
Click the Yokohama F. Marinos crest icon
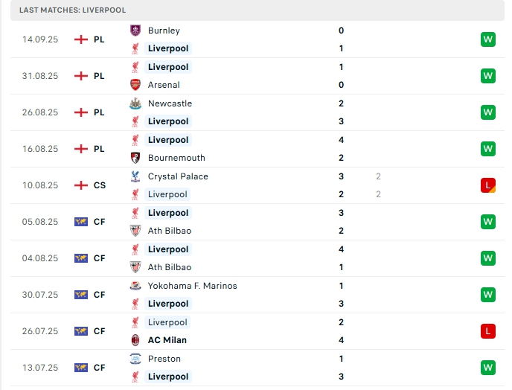click(135, 286)
